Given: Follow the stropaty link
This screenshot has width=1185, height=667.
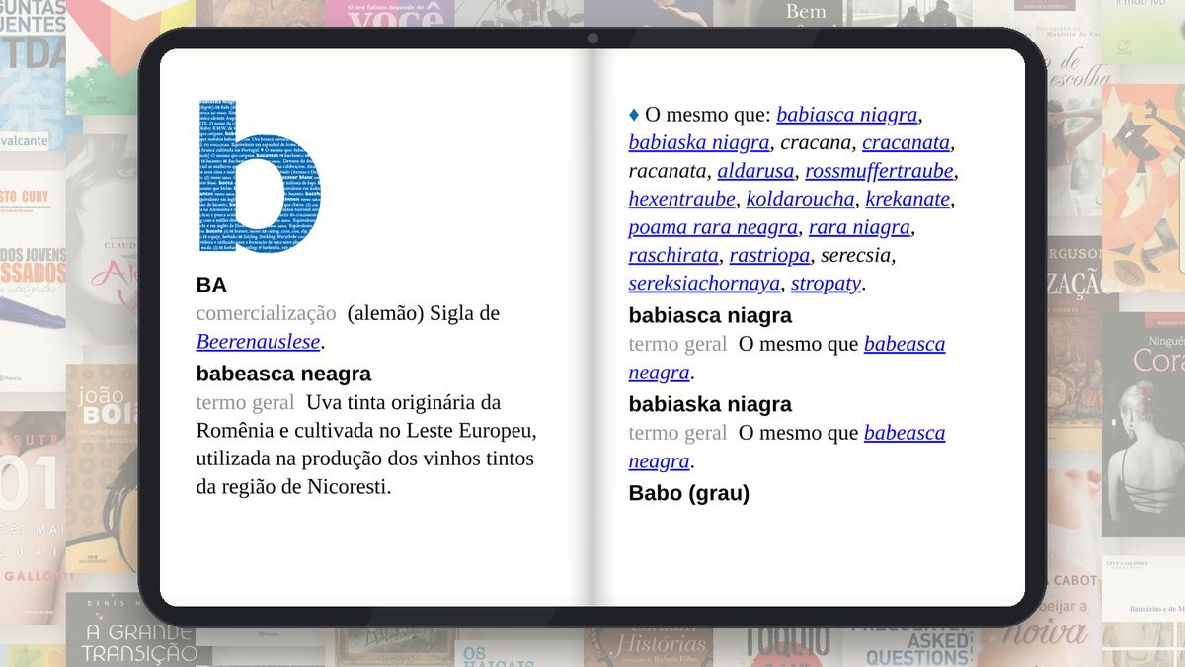Looking at the screenshot, I should click(827, 284).
